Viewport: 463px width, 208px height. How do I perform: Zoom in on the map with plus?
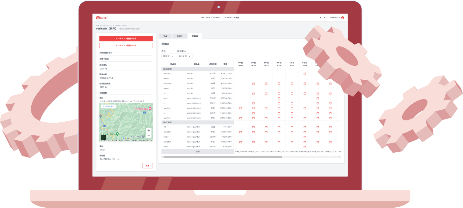pos(149,130)
